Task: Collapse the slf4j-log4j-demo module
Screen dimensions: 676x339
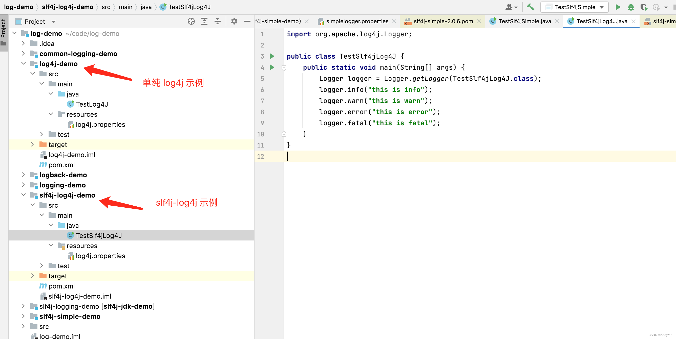Action: (23, 195)
